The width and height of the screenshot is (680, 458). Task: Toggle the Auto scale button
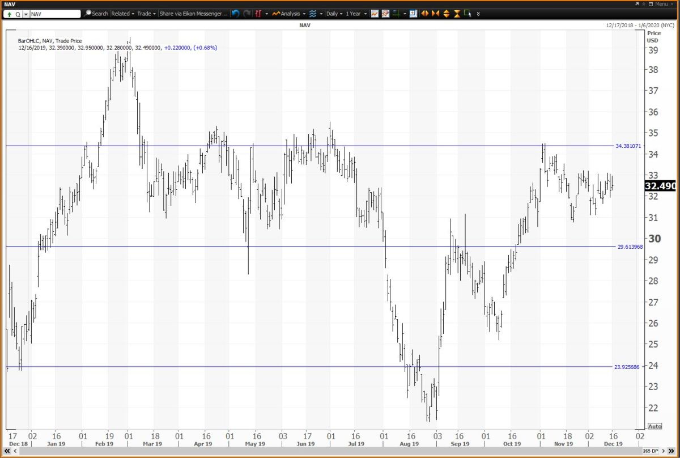pos(654,426)
